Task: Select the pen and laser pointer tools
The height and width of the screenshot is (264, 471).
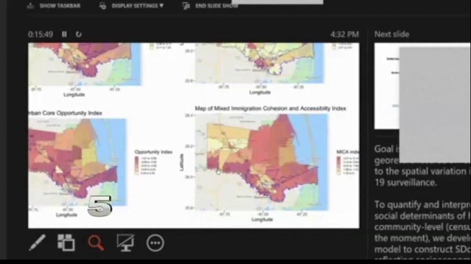Action: (x=38, y=243)
